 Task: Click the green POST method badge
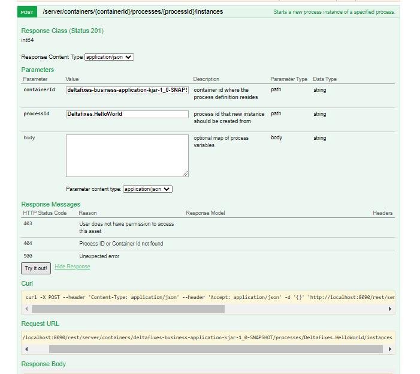click(27, 12)
